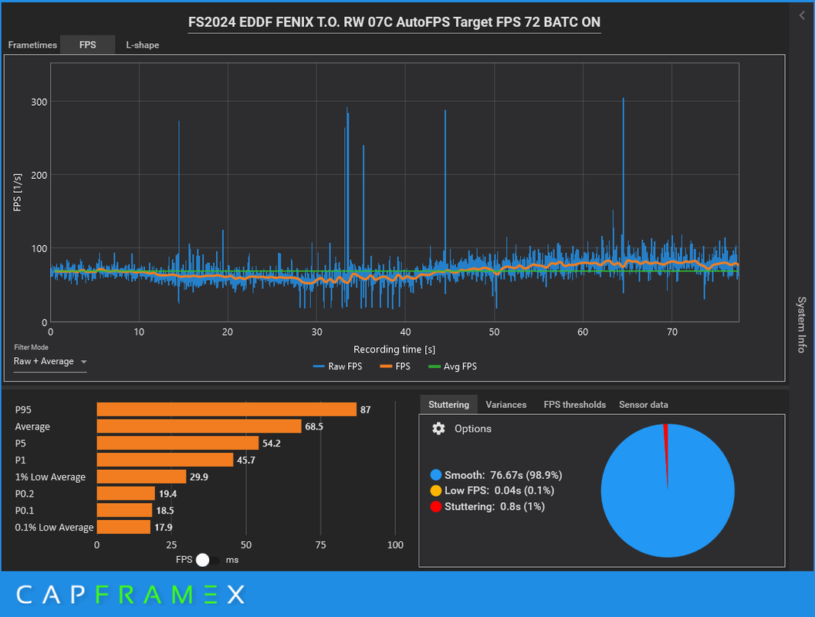The image size is (815, 617).
Task: Click the 'P95' metric label
Action: [23, 410]
